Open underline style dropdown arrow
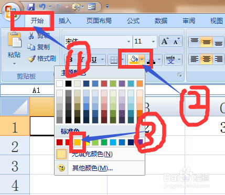225x195 pixels. [x=103, y=60]
